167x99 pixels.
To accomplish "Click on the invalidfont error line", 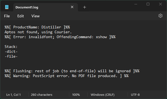I will pyautogui.click(x=60, y=37).
